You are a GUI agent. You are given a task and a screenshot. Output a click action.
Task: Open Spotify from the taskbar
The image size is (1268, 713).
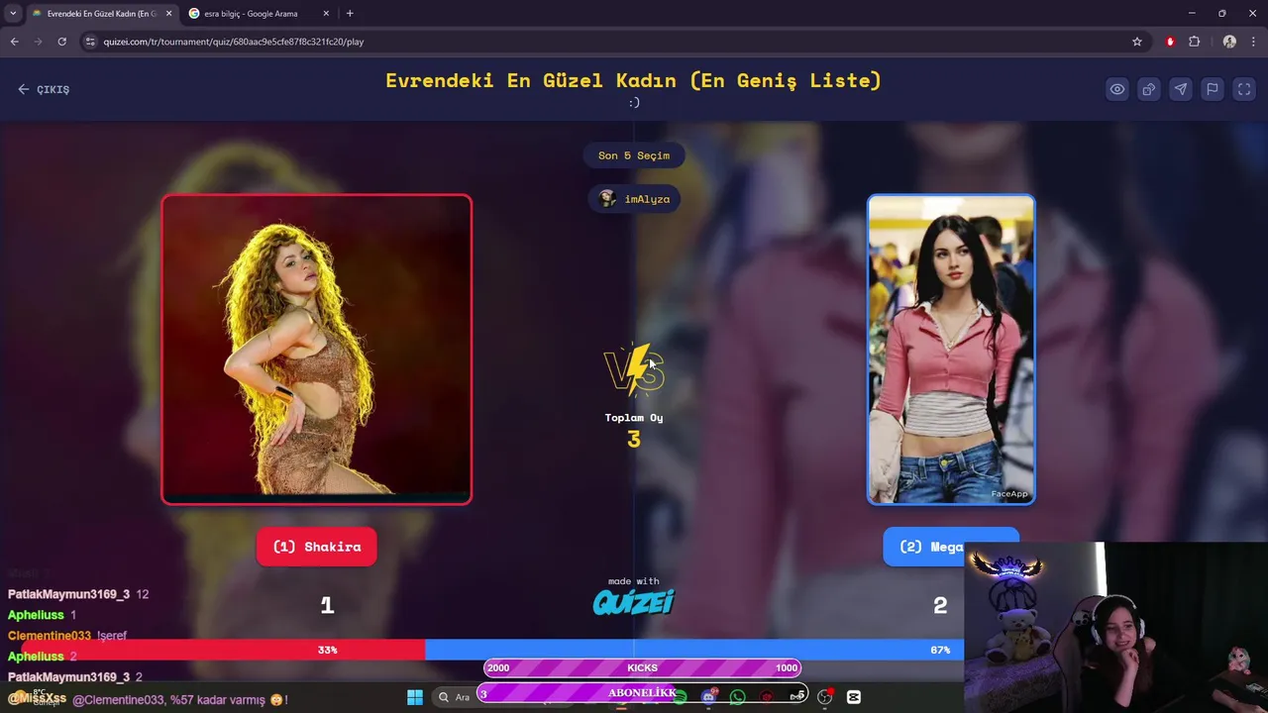(680, 697)
